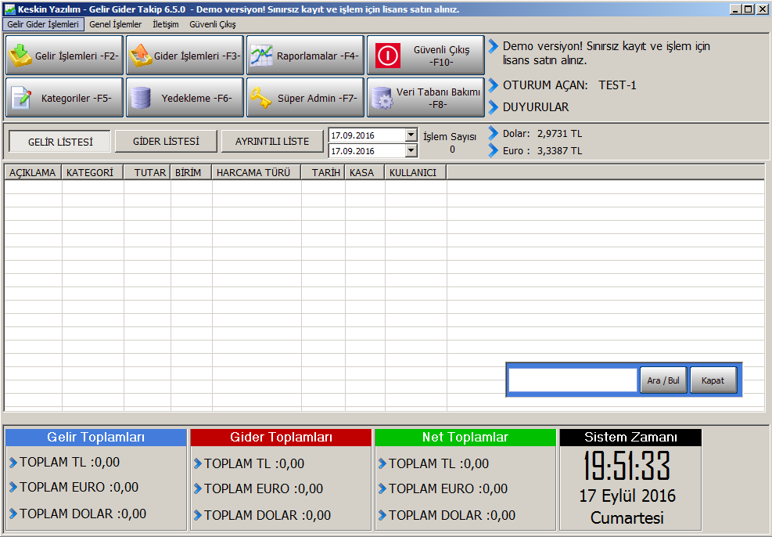The height and width of the screenshot is (537, 772).
Task: Click the search text input field
Action: [573, 380]
